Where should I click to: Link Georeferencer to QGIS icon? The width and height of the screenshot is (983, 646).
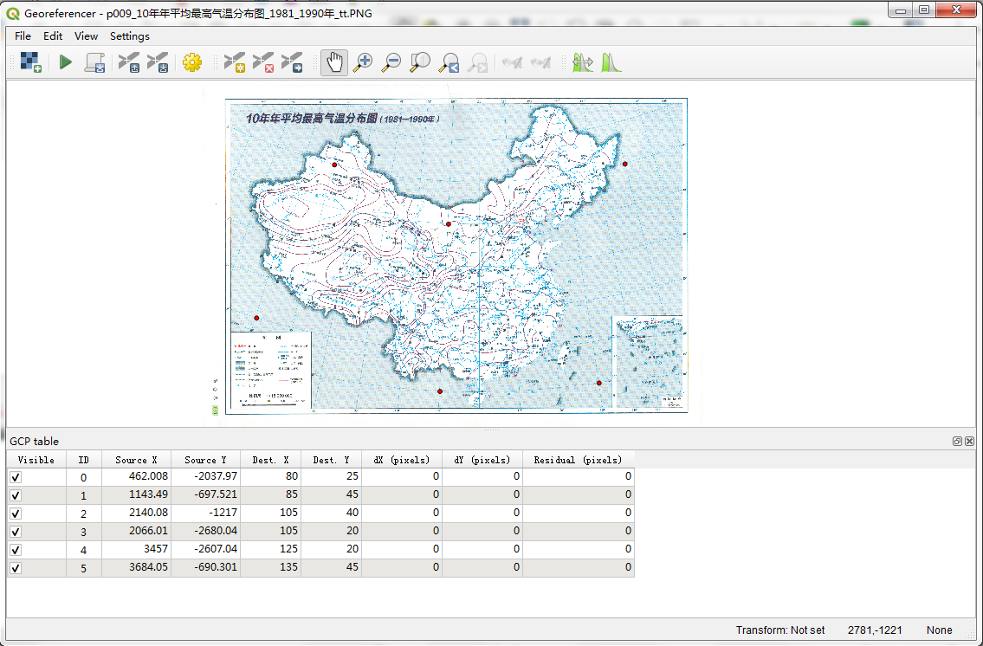click(512, 62)
